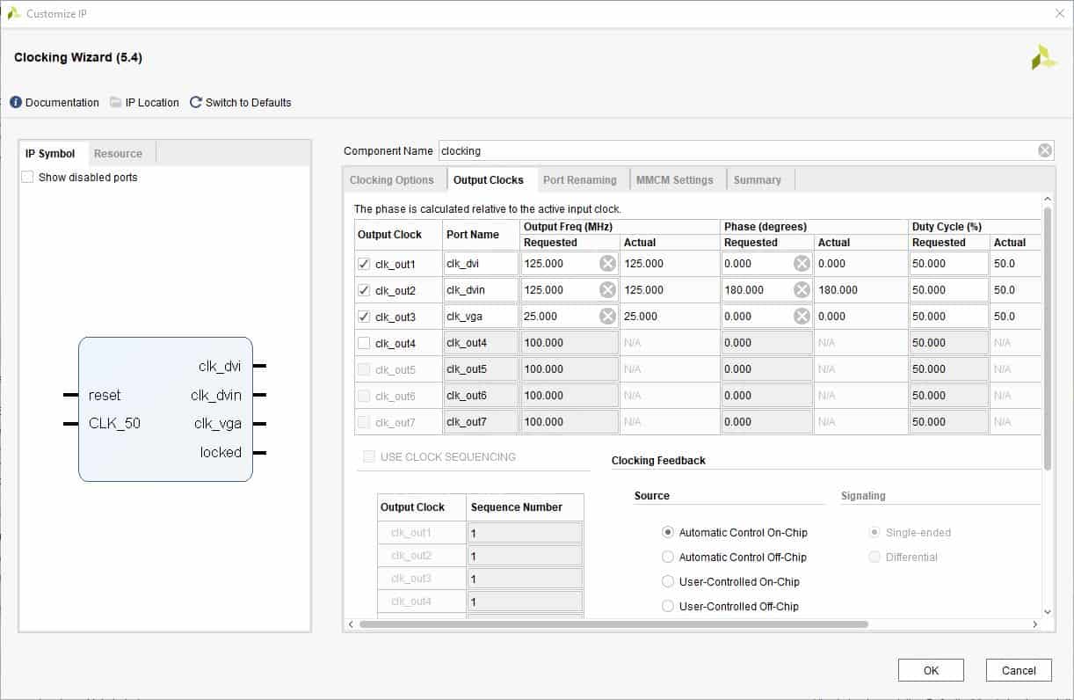Select Automatic Control Off-Chip feedback source
Screen dimensions: 1074x700
click(668, 558)
